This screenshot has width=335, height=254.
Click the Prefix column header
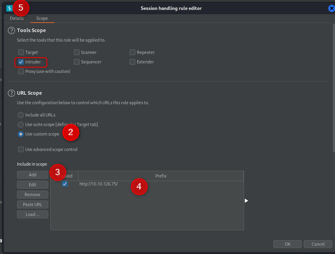pyautogui.click(x=161, y=176)
